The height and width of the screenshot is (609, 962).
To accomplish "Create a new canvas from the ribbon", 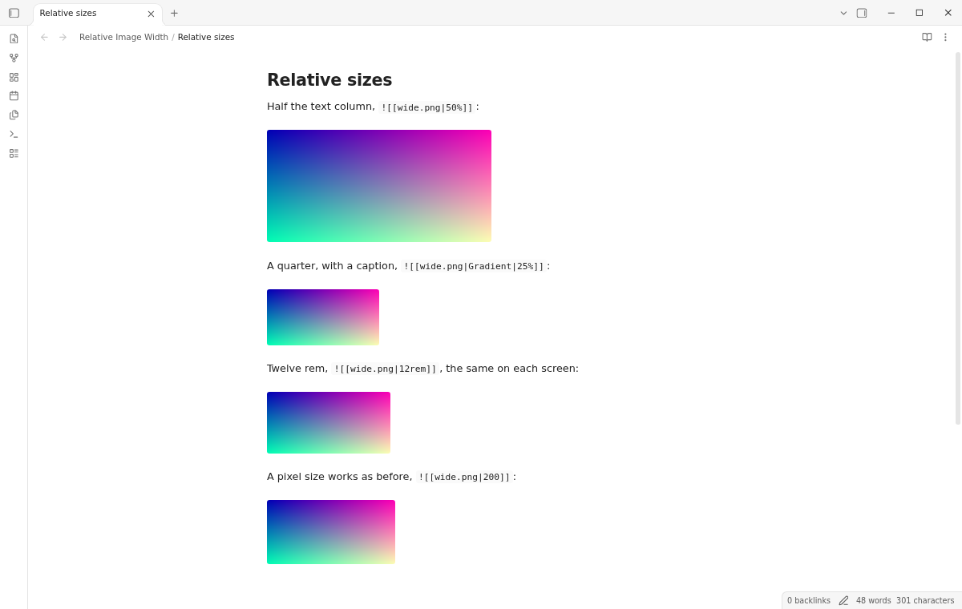I will 14,77.
